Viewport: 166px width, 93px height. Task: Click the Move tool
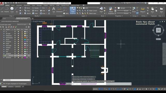pos(27,8)
